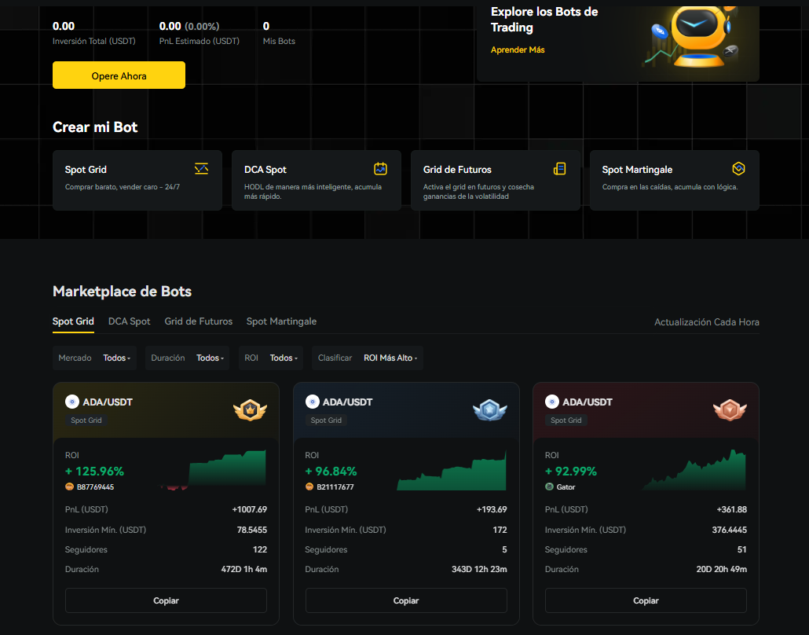Image resolution: width=809 pixels, height=635 pixels.
Task: Open the Mercado filter dropdown
Action: (x=94, y=358)
